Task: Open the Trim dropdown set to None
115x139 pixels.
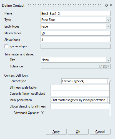Action: click(x=108, y=60)
